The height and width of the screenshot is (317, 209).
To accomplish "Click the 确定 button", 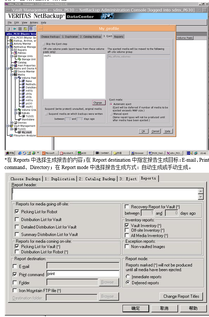I will [x=136, y=308].
